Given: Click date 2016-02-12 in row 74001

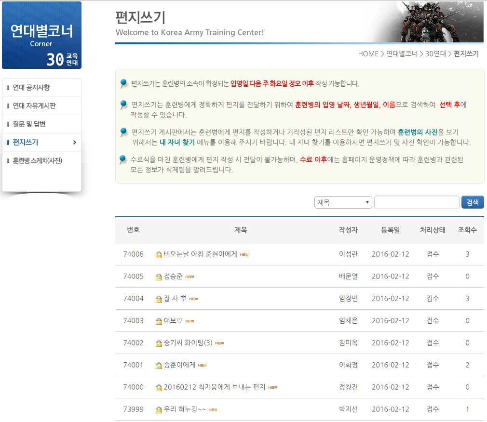Looking at the screenshot, I should click(391, 365).
